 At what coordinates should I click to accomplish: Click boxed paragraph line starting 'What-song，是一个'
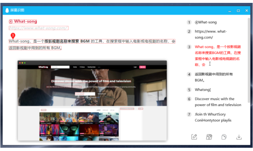(x=92, y=41)
